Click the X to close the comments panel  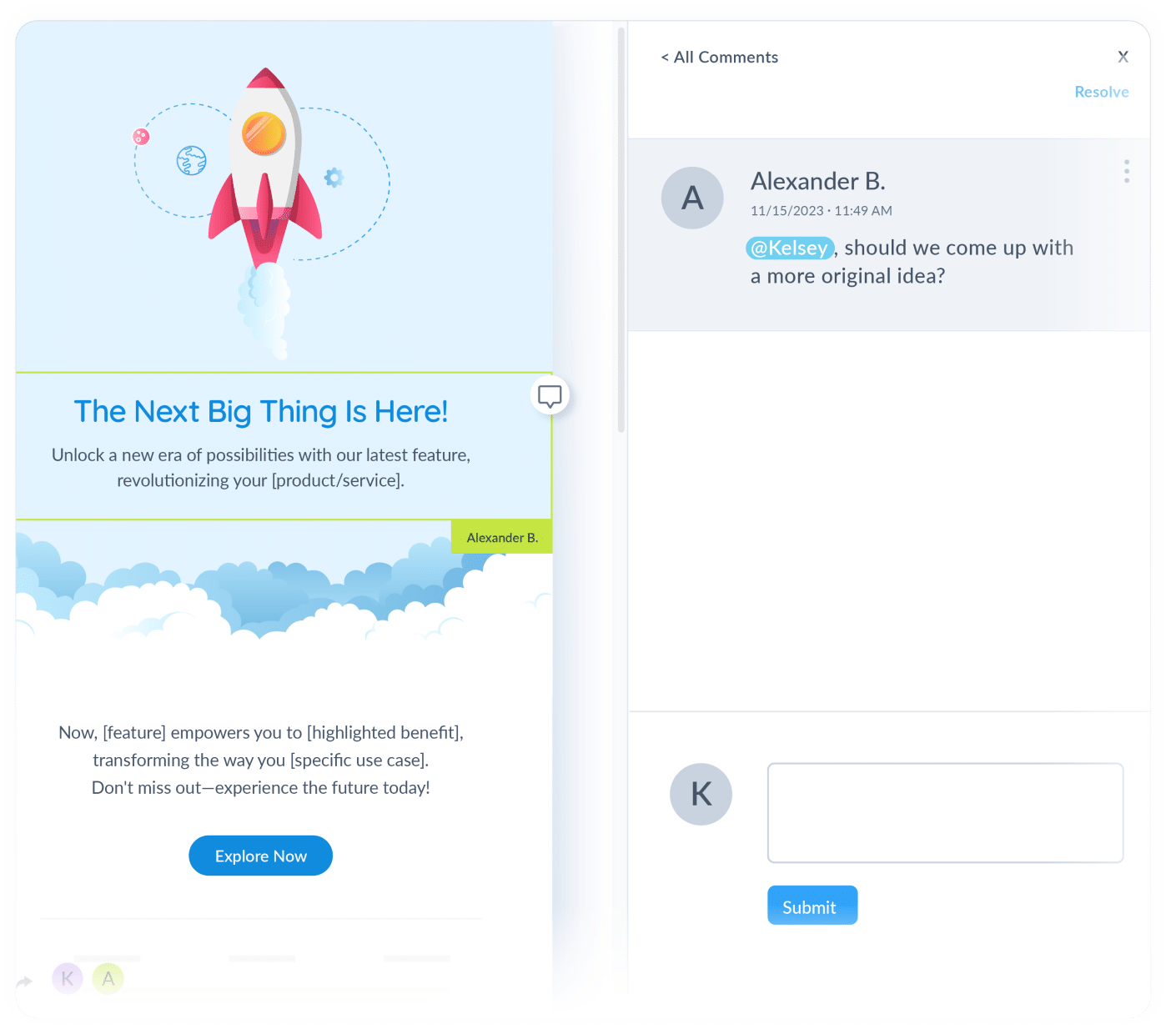[1123, 57]
